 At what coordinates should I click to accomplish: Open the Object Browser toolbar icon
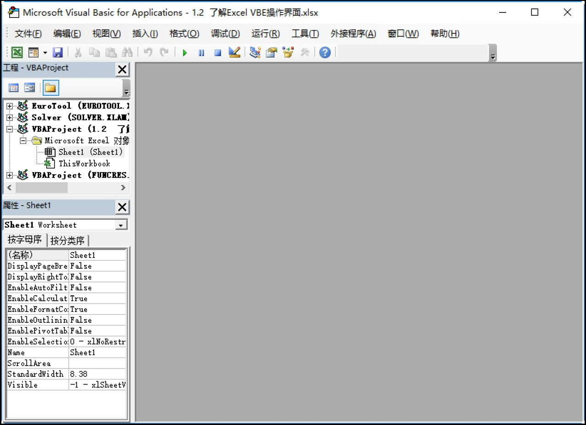[x=288, y=52]
